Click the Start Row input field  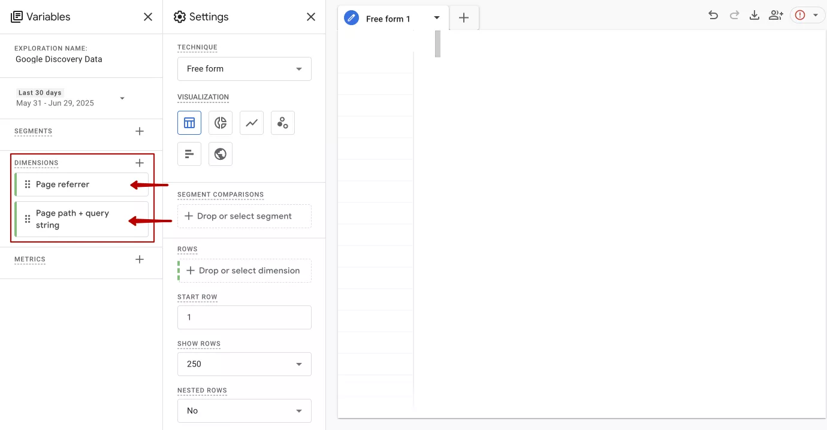tap(245, 317)
